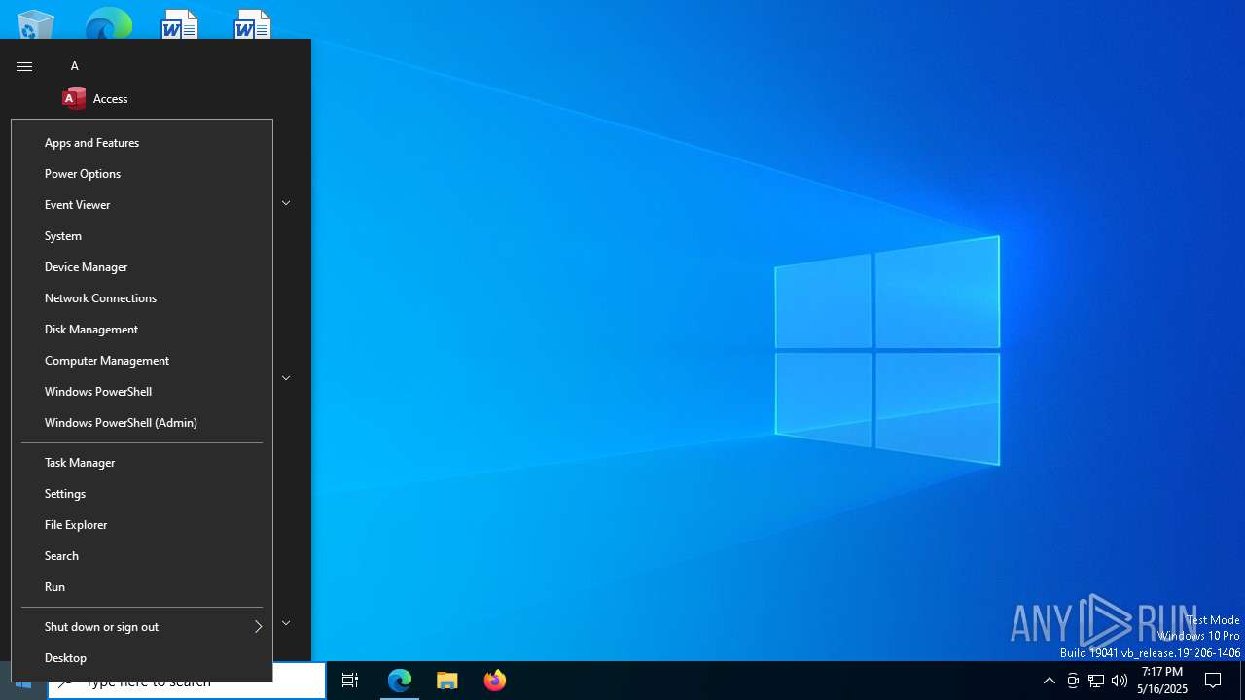Expand the folder chevron beside Event Viewer
Image resolution: width=1245 pixels, height=700 pixels.
[286, 203]
